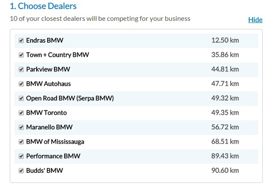
Task: Toggle the Budds' BMW checkbox
Action: (21, 171)
